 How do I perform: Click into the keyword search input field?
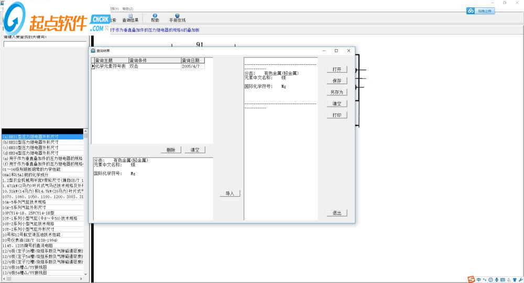[45, 44]
